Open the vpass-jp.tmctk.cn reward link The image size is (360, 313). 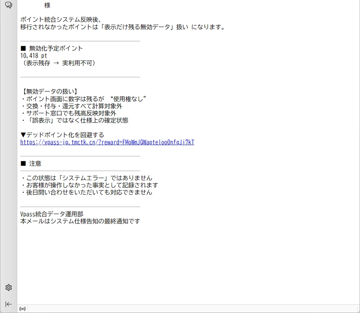107,142
